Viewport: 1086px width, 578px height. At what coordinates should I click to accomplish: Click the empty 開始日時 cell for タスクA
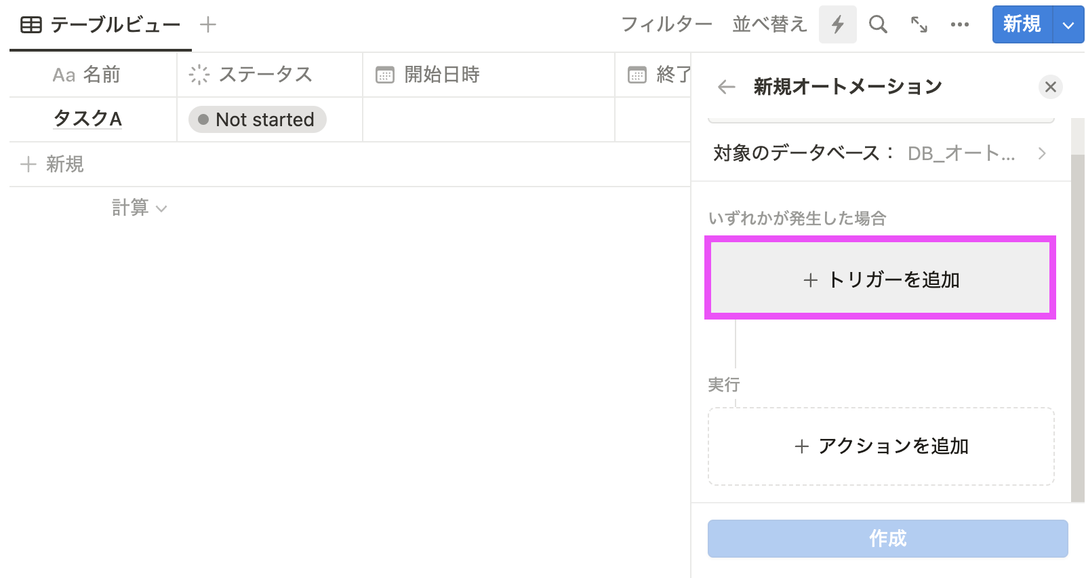click(x=489, y=119)
